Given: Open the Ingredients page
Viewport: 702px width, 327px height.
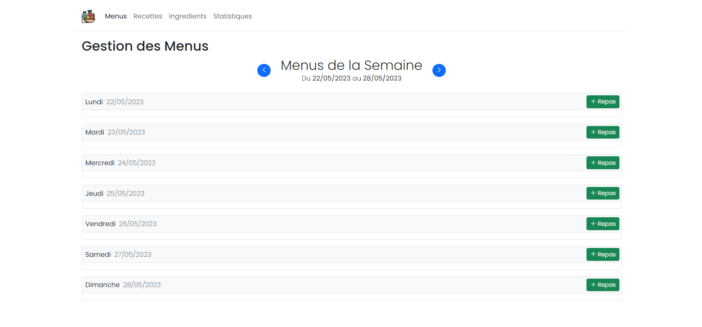Looking at the screenshot, I should coord(187,16).
